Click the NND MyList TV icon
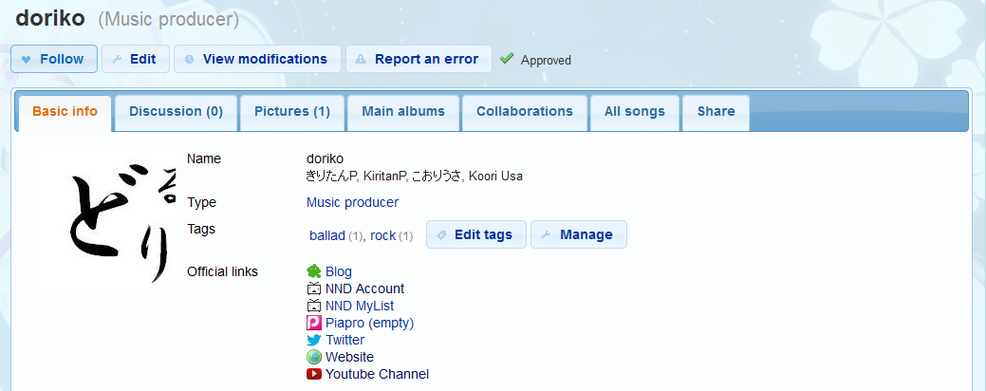The height and width of the screenshot is (391, 986). click(x=314, y=306)
